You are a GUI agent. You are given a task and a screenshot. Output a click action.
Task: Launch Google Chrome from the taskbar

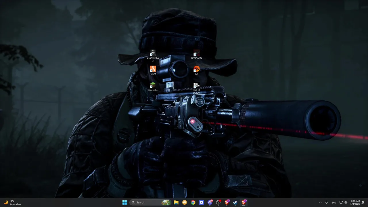pyautogui.click(x=193, y=202)
